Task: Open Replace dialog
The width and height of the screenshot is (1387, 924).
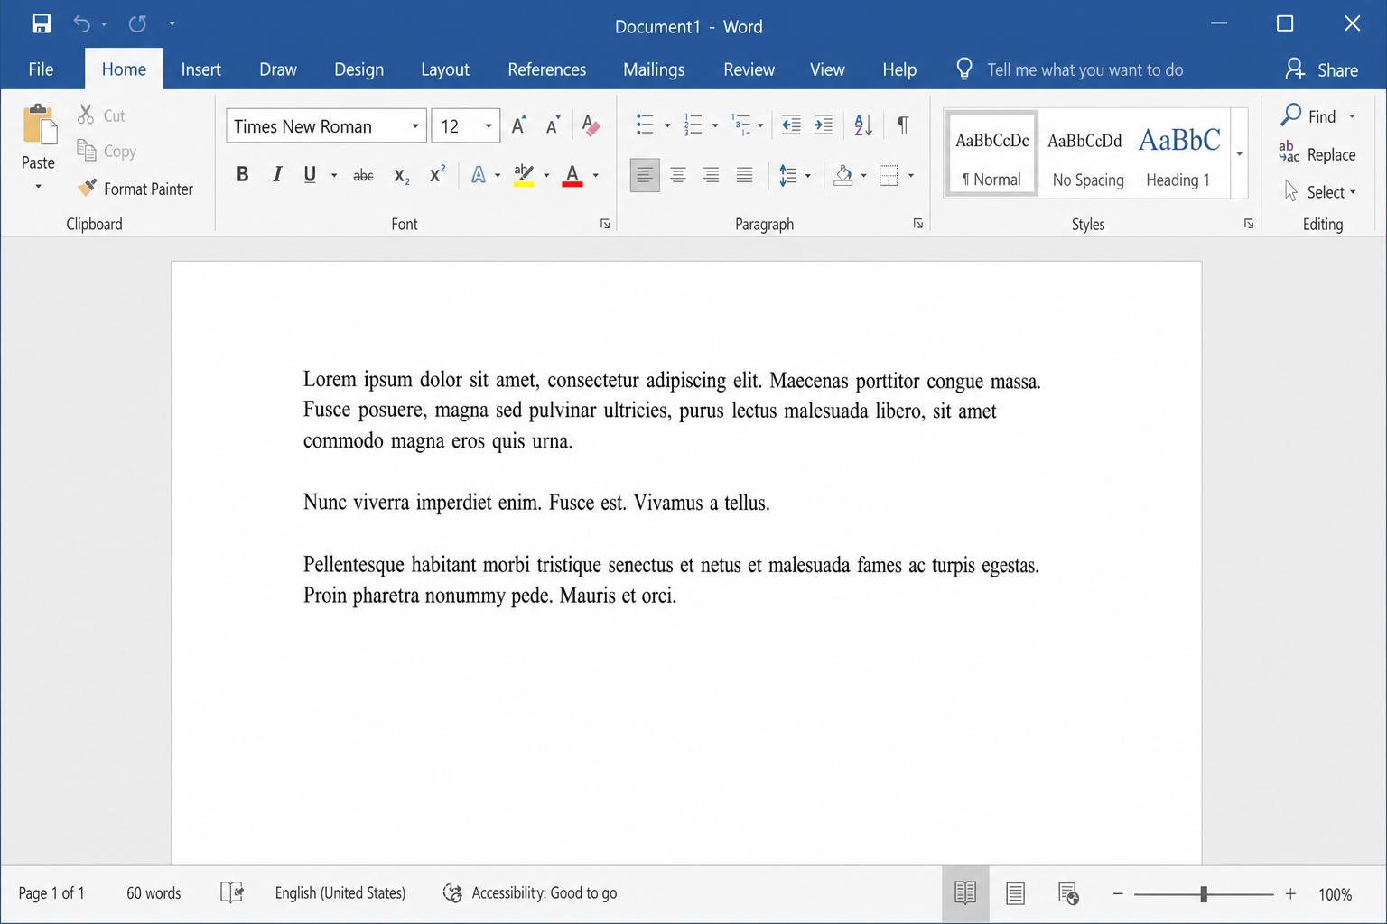Action: [x=1317, y=154]
